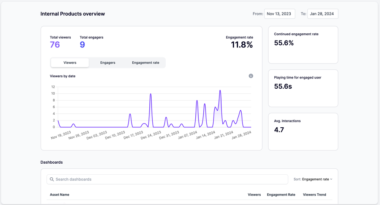This screenshot has width=380, height=205.
Task: Expand the Sort: Engagement rate dropdown
Action: (313, 179)
